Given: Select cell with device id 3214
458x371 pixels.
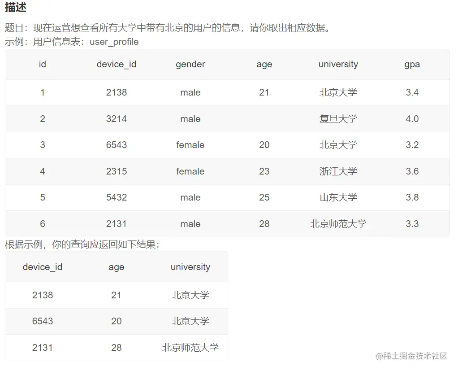Looking at the screenshot, I should [116, 119].
